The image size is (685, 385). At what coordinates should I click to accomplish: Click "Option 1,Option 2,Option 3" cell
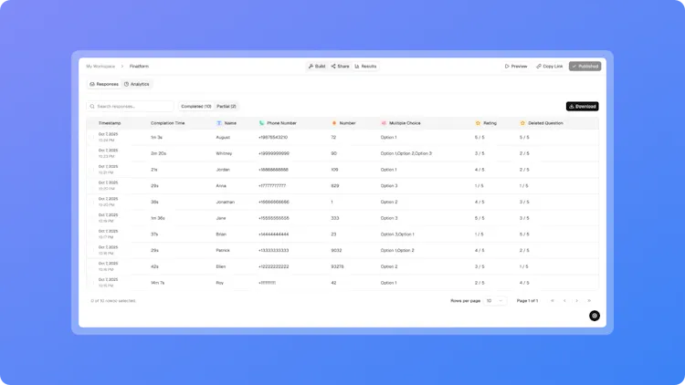(406, 153)
